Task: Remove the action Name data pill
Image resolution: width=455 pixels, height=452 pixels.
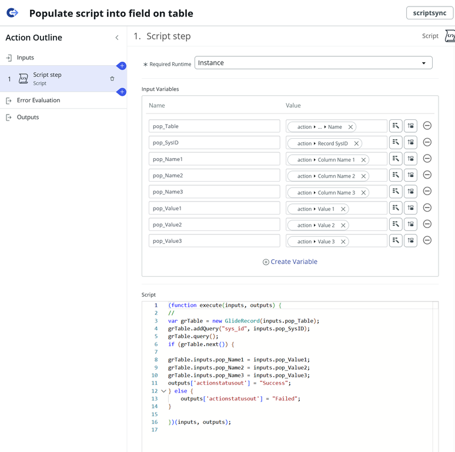Action: click(350, 127)
